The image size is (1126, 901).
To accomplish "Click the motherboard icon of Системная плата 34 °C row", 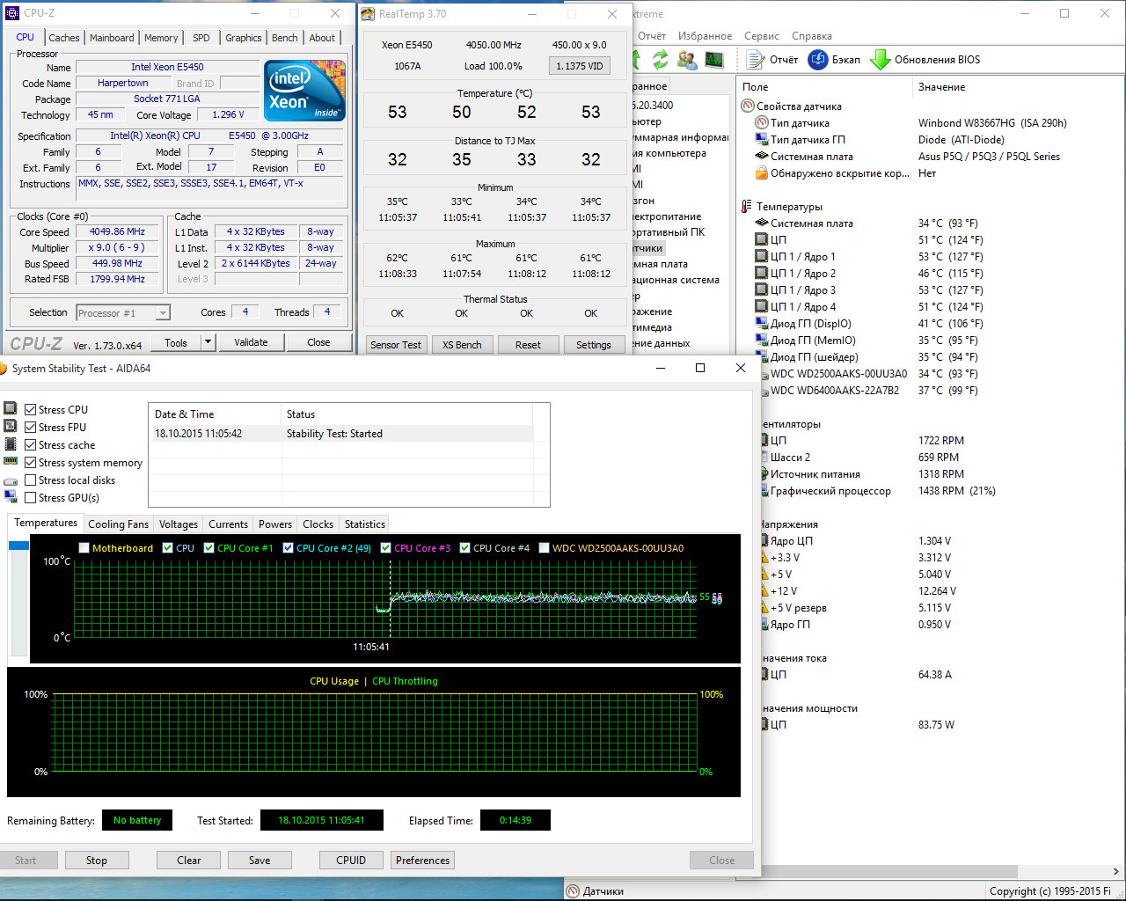I will [x=762, y=223].
